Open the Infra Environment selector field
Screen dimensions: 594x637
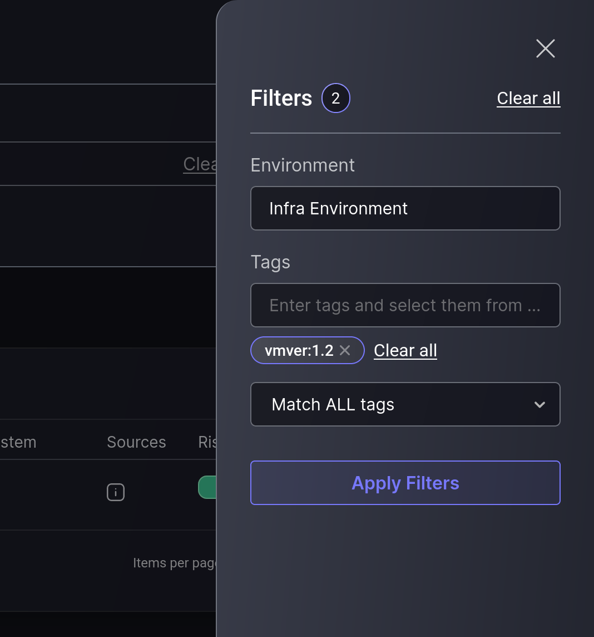[405, 208]
